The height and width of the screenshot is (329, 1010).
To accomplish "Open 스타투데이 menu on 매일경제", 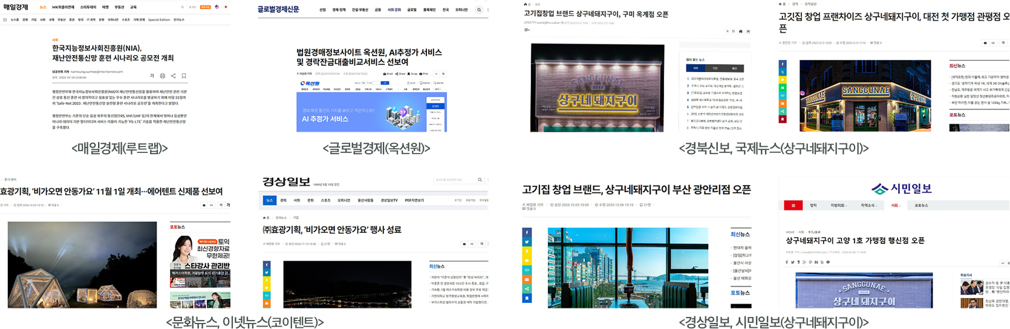I will [88, 7].
